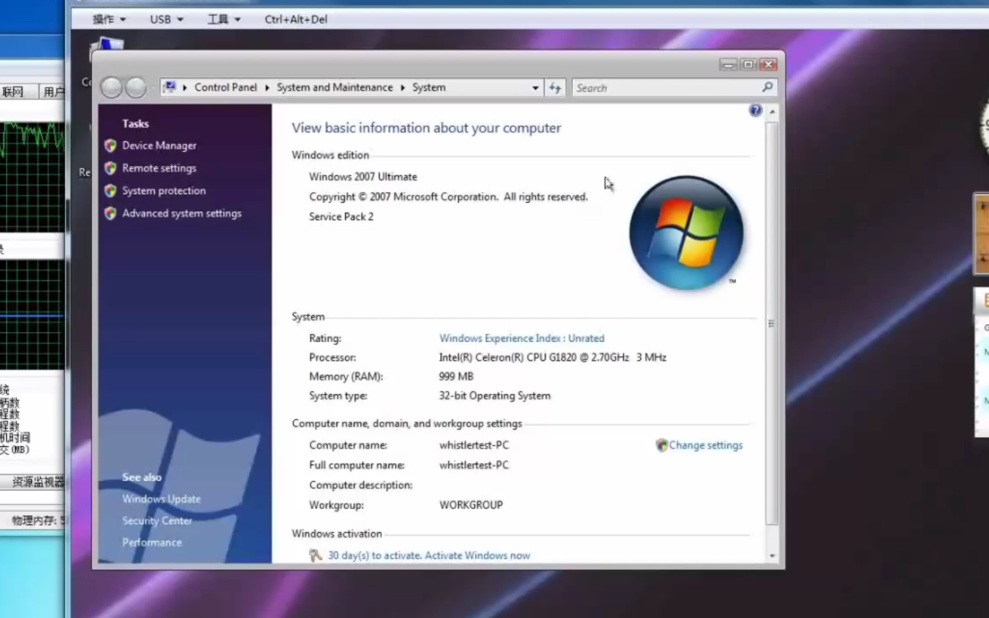Viewport: 989px width, 618px height.
Task: Click the search magnifier icon
Action: [768, 87]
